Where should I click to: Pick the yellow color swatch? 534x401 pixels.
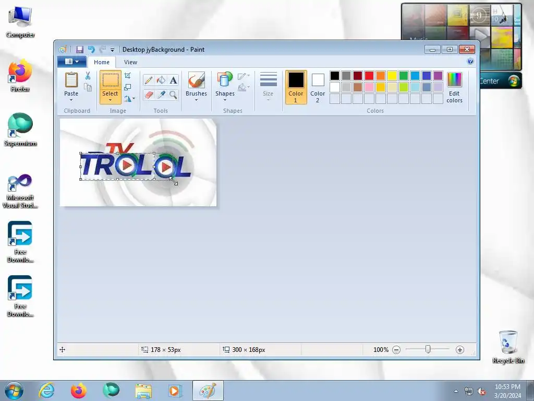pyautogui.click(x=392, y=76)
